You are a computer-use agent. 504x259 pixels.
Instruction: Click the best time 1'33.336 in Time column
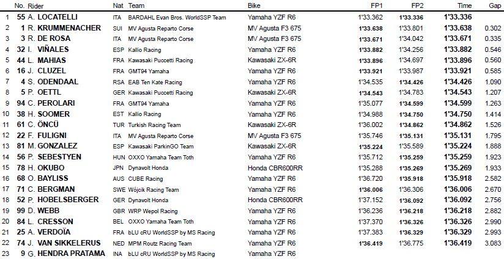point(466,17)
